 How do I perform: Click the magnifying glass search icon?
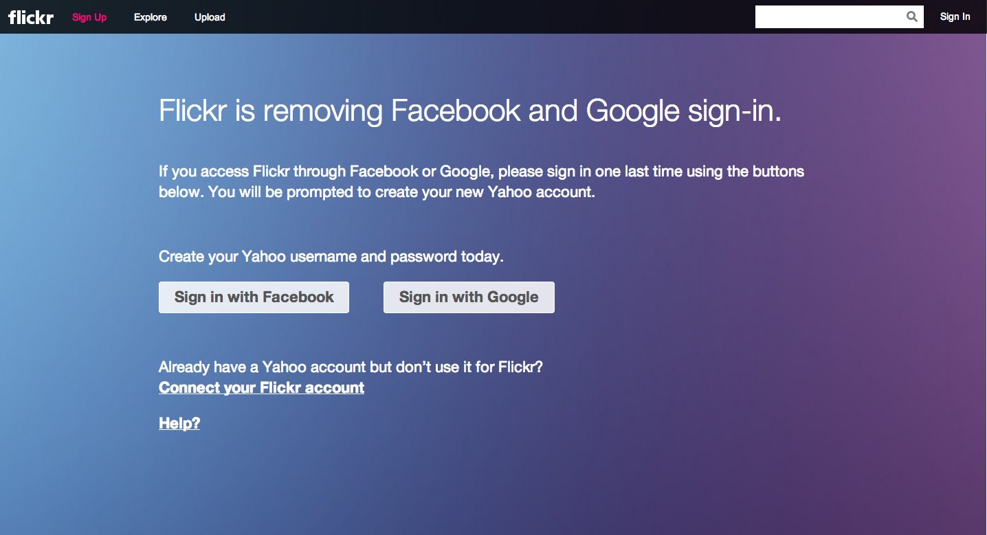click(x=911, y=16)
